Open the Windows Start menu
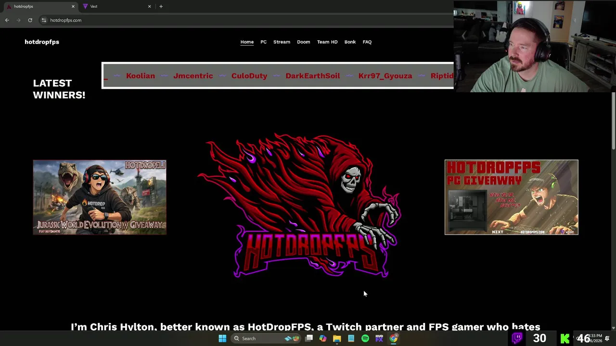 (x=222, y=338)
